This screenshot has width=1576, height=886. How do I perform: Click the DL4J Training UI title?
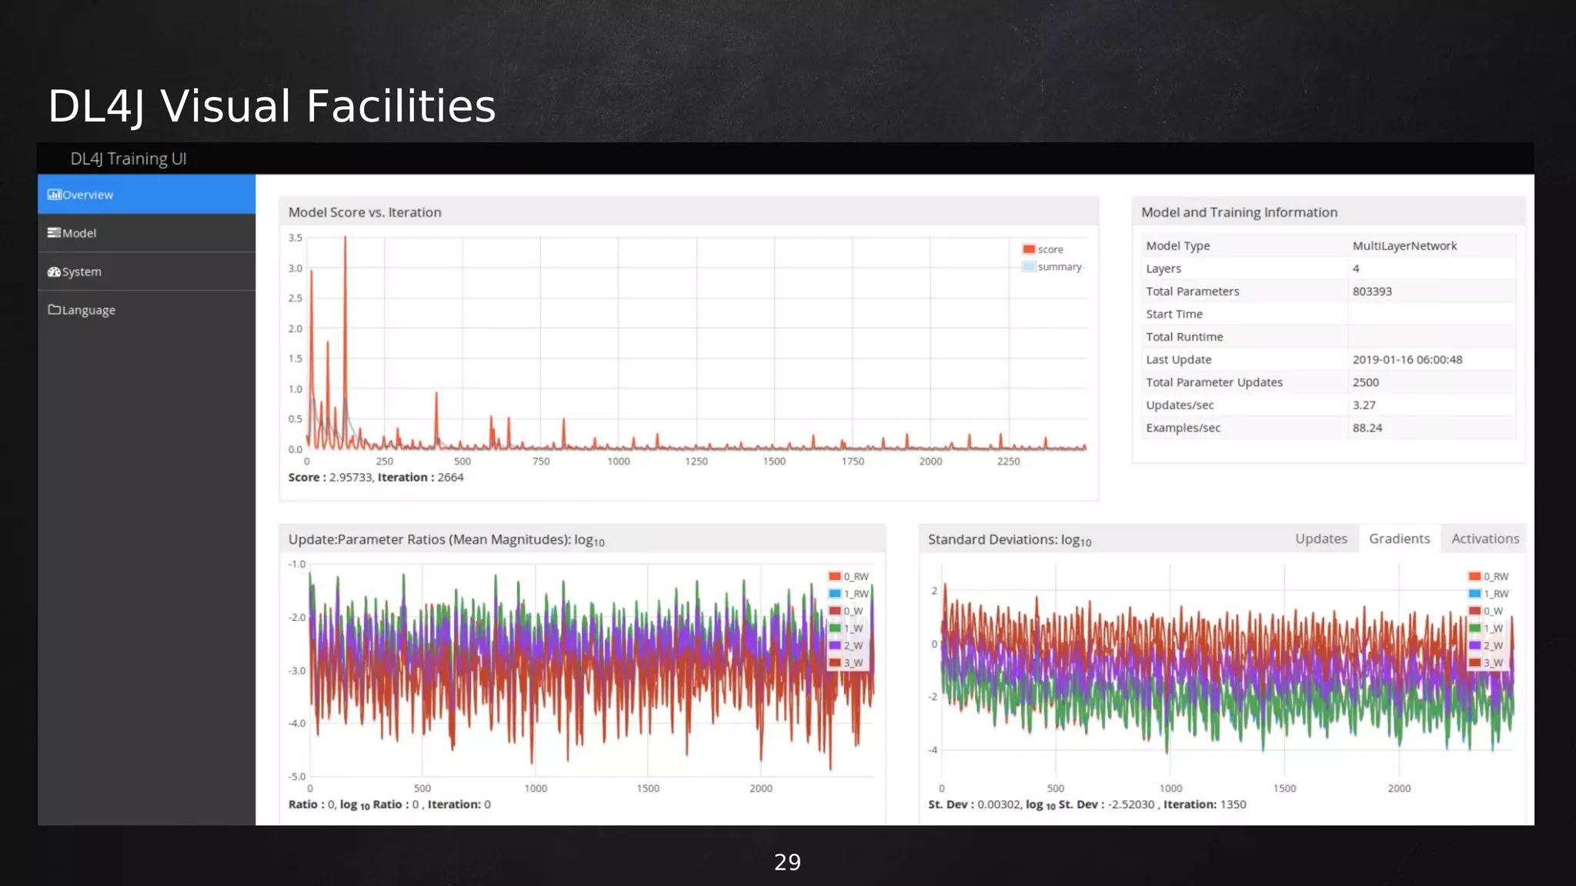coord(129,158)
